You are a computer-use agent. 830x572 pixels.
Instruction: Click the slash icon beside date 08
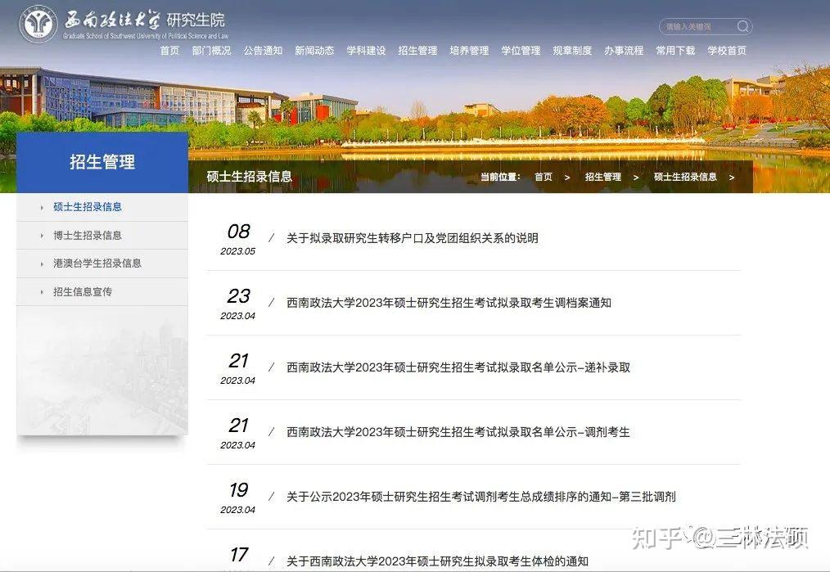(270, 238)
